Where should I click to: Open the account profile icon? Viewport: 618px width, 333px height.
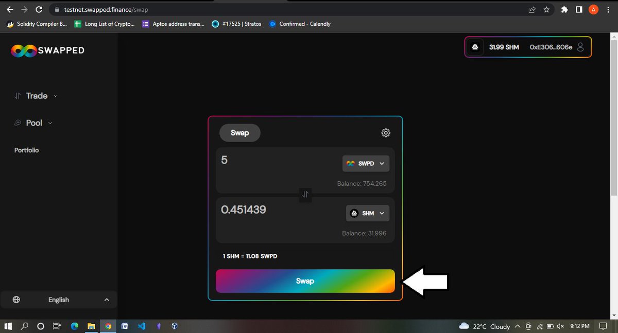(x=580, y=47)
